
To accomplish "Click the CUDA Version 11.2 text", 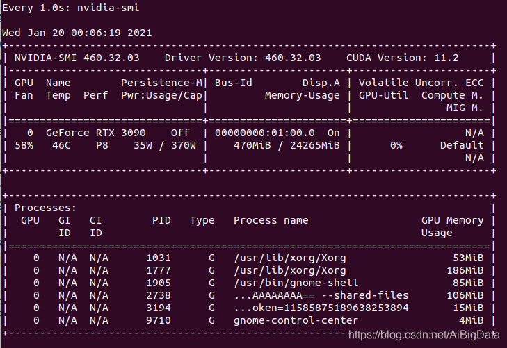I will (402, 58).
